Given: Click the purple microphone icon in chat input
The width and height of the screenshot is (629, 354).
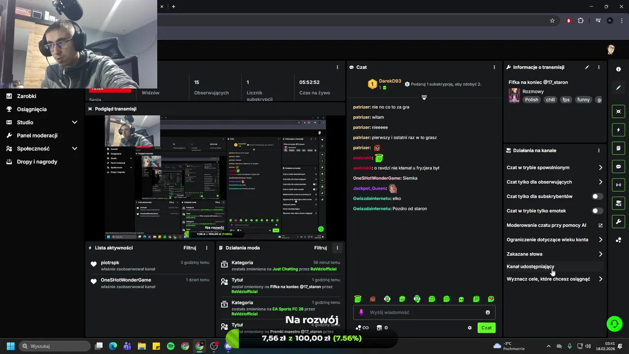Looking at the screenshot, I should point(361,312).
